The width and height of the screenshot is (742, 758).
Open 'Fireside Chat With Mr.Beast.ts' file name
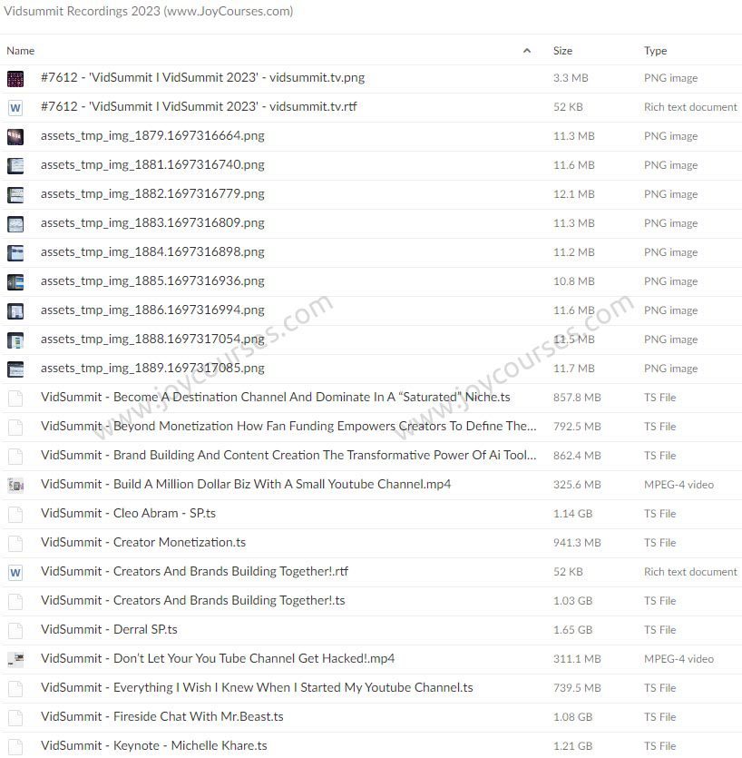[x=162, y=716]
